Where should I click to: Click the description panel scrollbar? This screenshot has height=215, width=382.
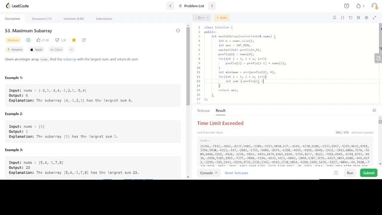click(x=188, y=66)
